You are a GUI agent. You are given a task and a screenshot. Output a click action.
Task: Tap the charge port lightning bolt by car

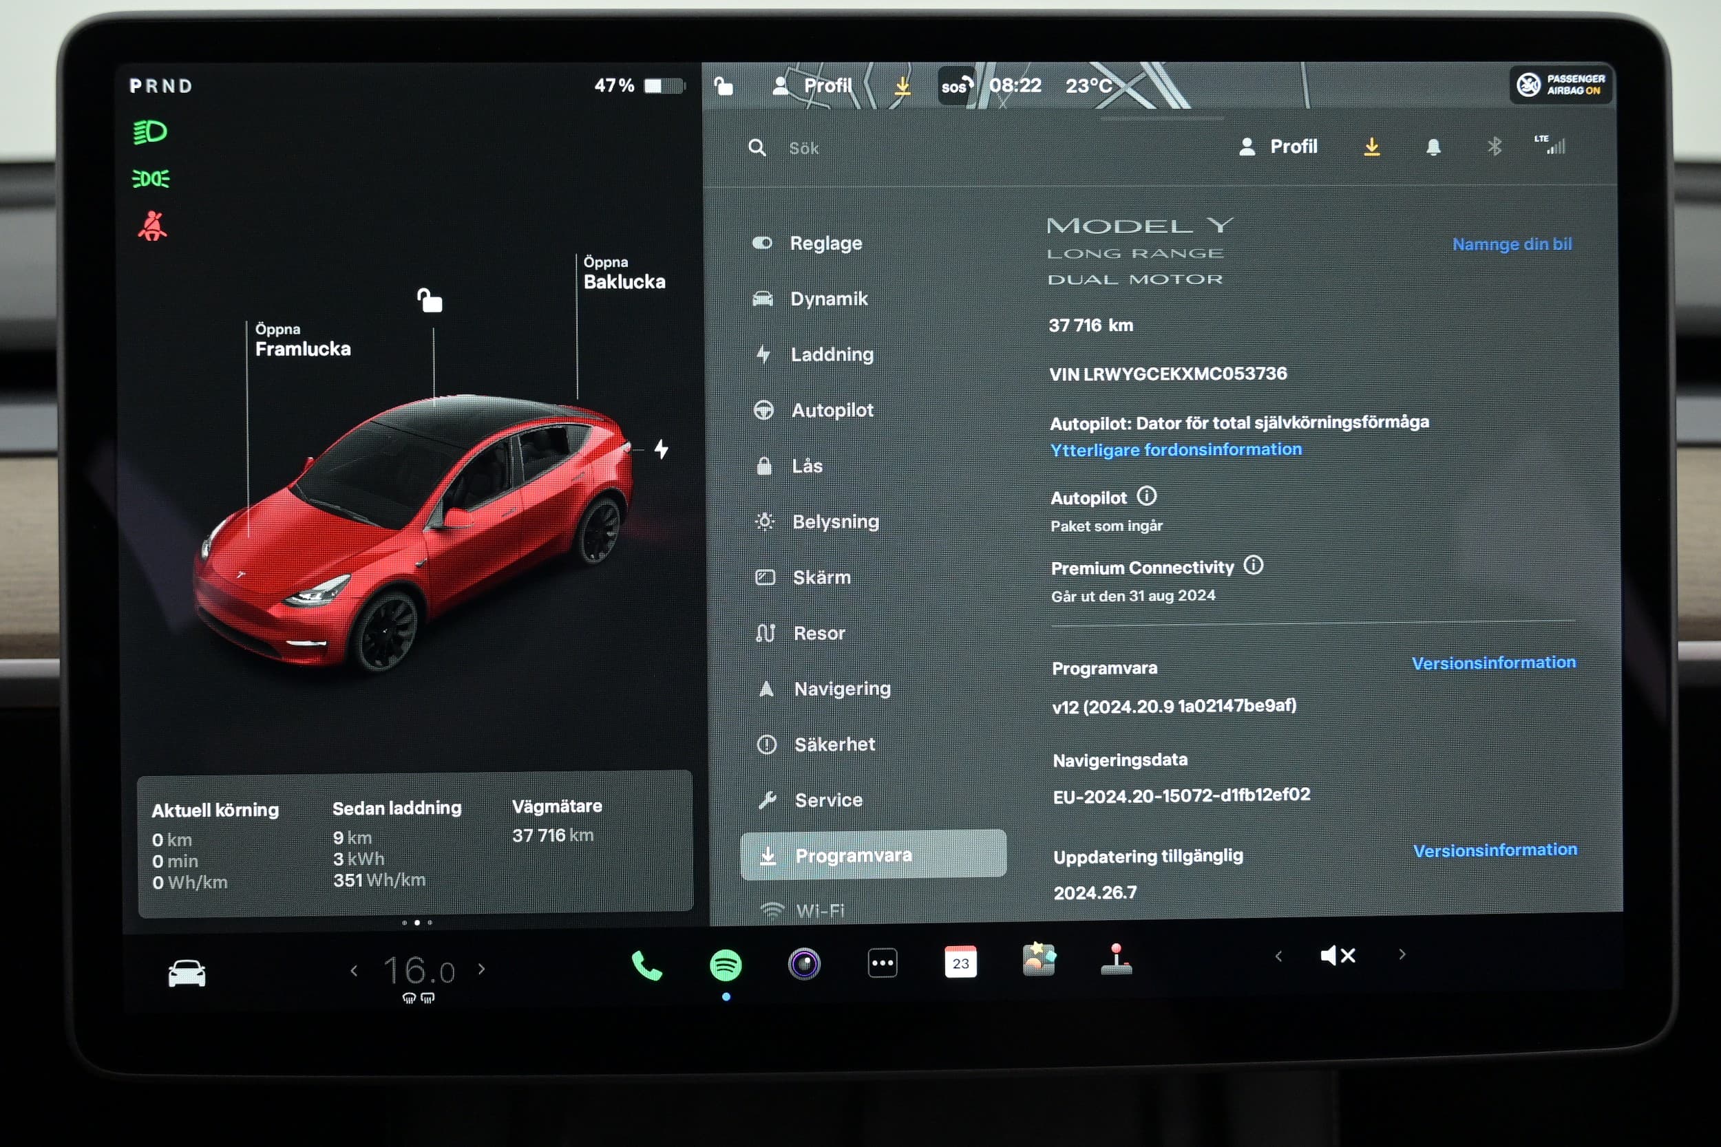pyautogui.click(x=661, y=449)
